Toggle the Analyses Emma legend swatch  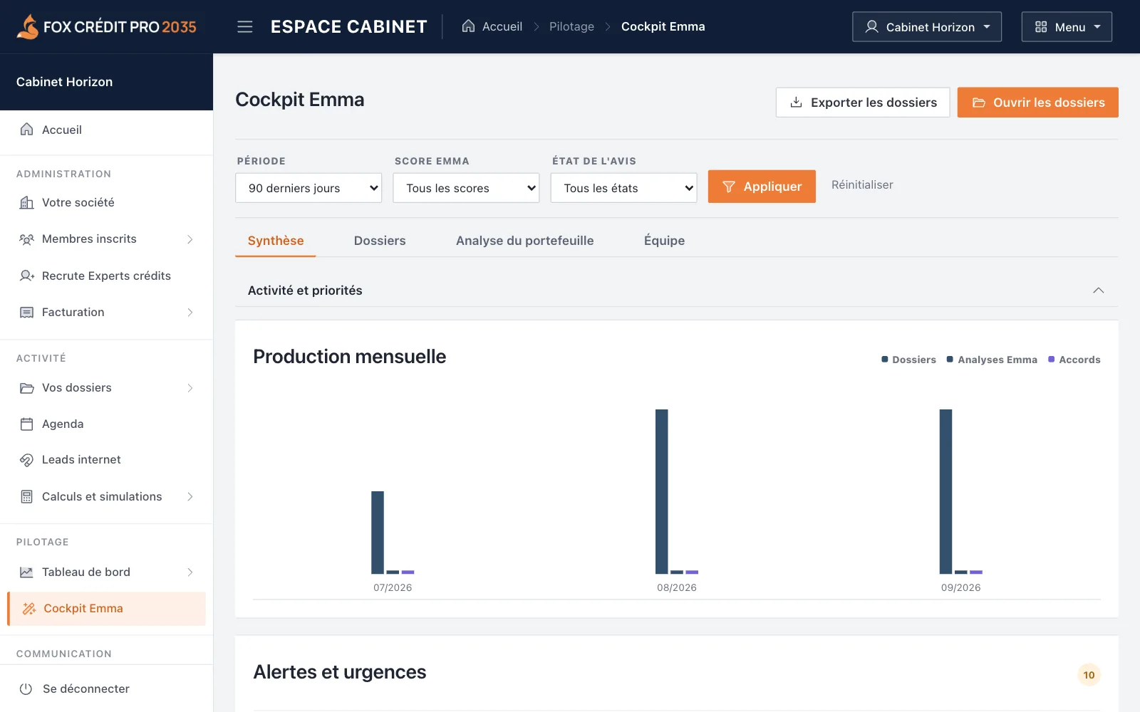coord(950,360)
